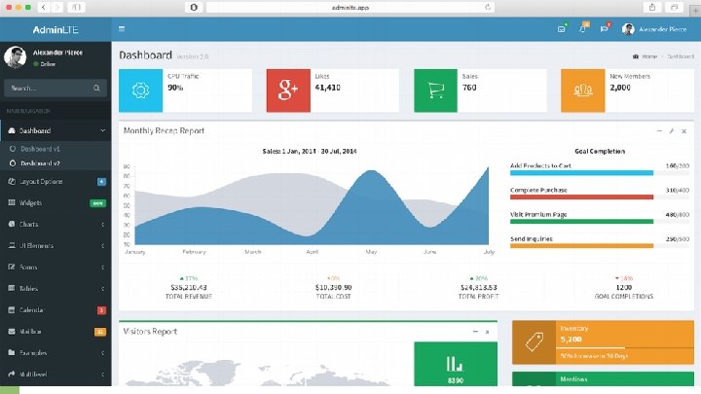Image resolution: width=701 pixels, height=394 pixels.
Task: Click the Sales shopping cart icon
Action: tap(436, 90)
